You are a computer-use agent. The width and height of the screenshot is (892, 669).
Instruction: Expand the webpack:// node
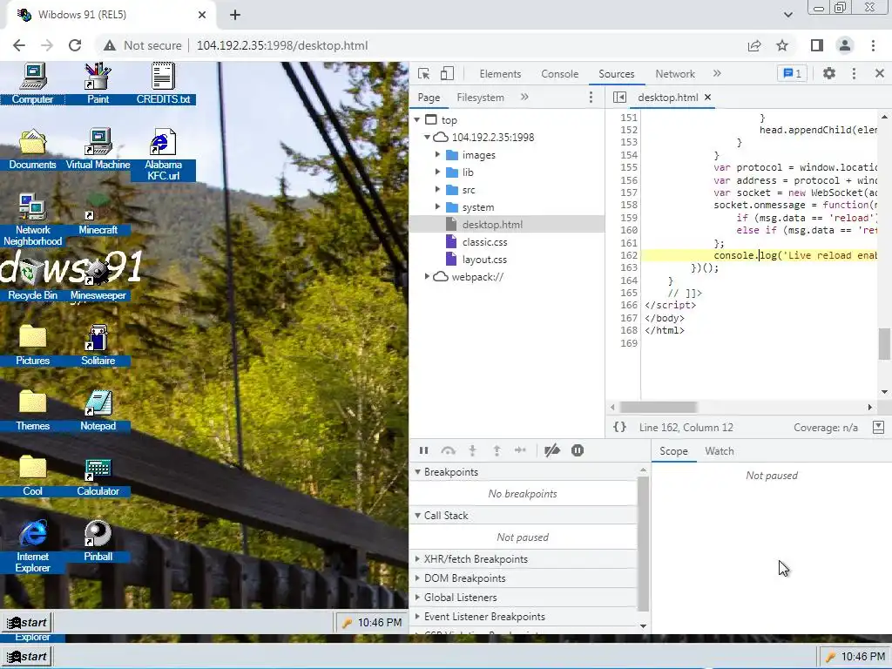click(427, 276)
